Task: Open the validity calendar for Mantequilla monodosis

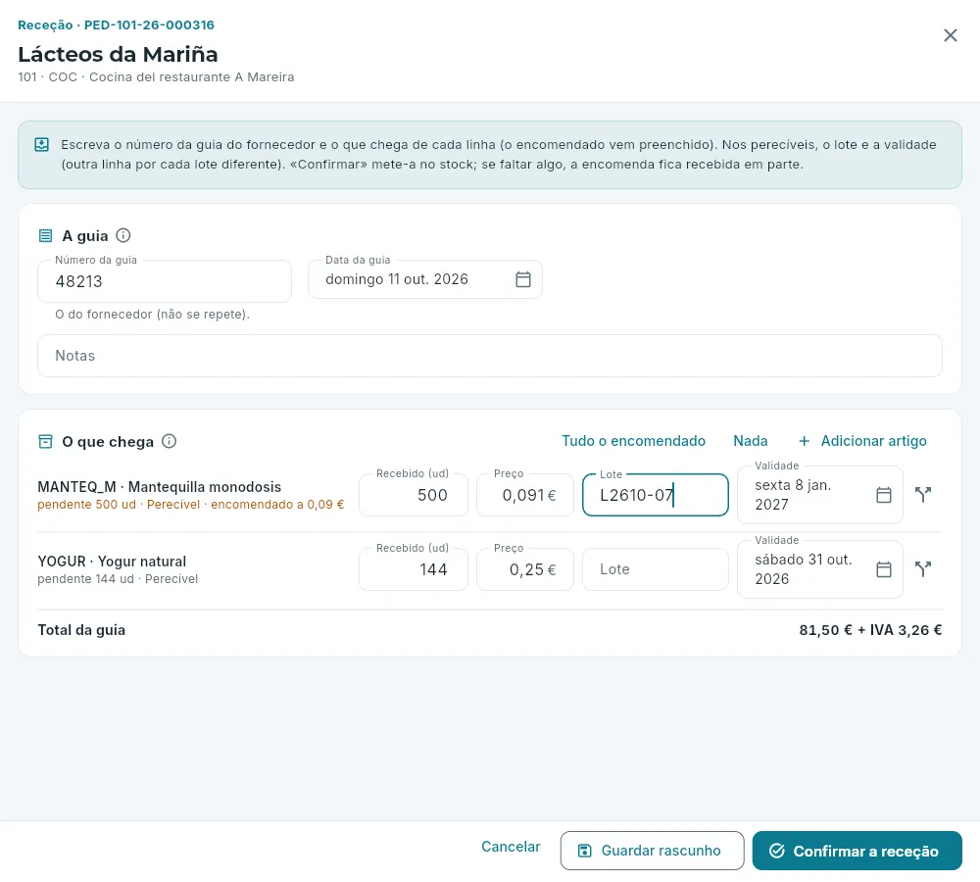Action: (x=883, y=495)
